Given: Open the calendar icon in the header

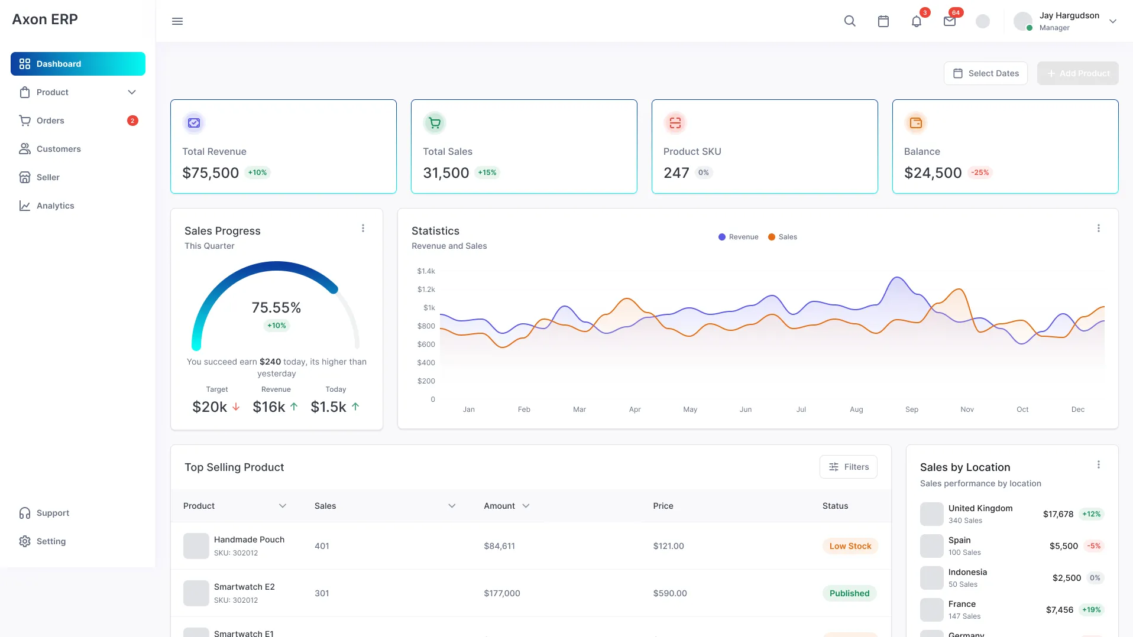Looking at the screenshot, I should (x=883, y=21).
